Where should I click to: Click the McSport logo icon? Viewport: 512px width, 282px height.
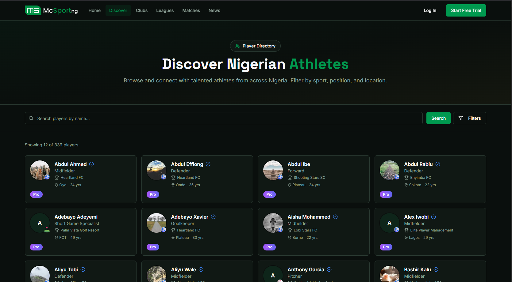click(x=33, y=10)
